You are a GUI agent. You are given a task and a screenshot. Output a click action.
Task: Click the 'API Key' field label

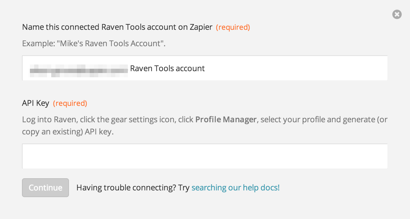36,103
